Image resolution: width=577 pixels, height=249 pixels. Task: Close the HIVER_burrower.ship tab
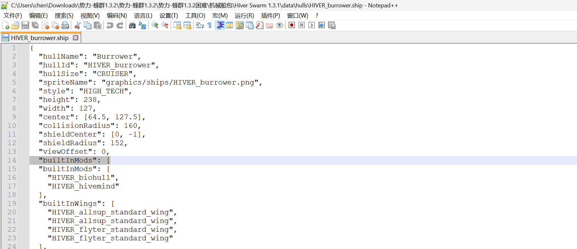pos(76,38)
